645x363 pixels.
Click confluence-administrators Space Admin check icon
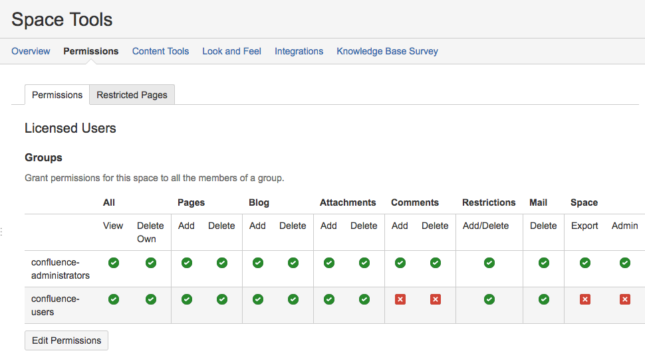[625, 263]
